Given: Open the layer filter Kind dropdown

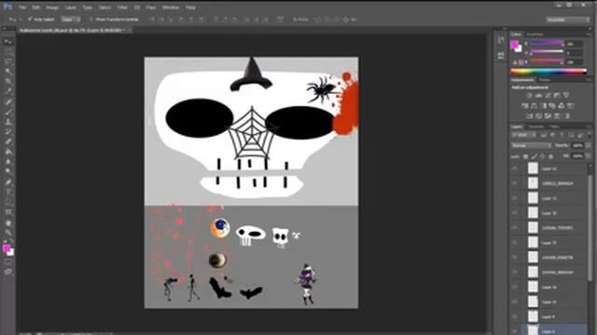Looking at the screenshot, I should pyautogui.click(x=524, y=135).
